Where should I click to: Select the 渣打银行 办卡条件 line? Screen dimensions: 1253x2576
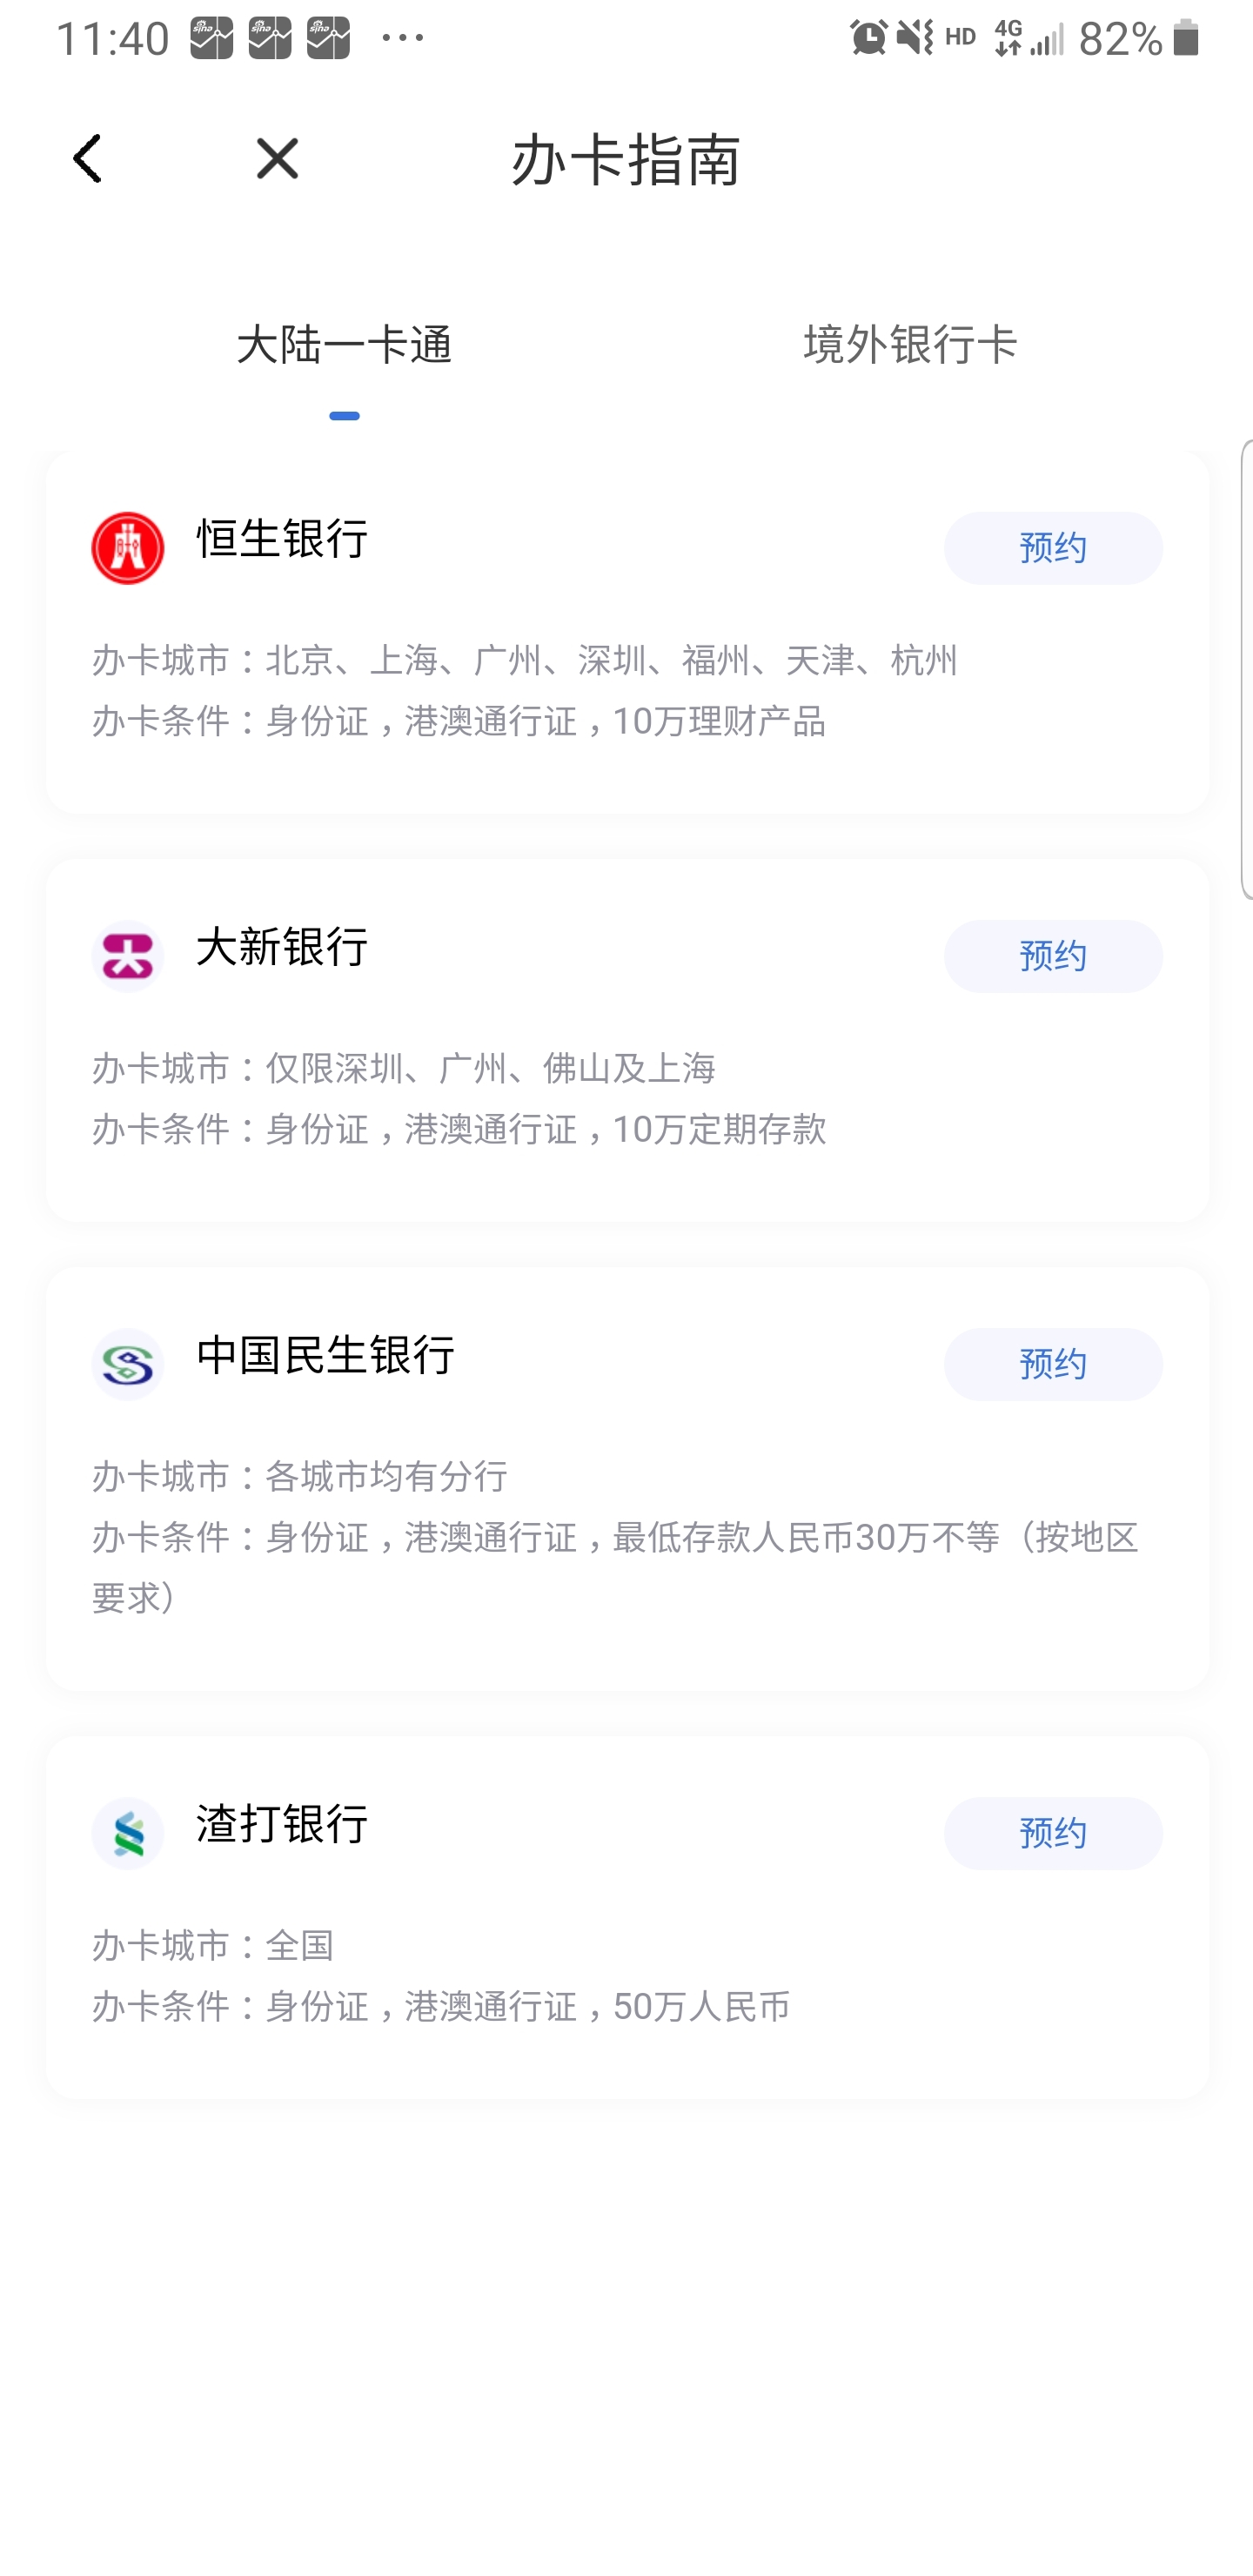pyautogui.click(x=441, y=2006)
